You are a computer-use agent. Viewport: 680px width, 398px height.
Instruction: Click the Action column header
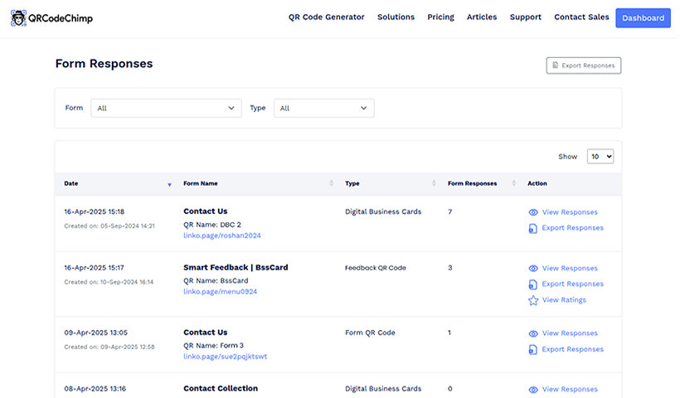pos(537,183)
